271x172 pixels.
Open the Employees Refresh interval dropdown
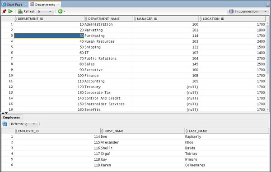34,124
